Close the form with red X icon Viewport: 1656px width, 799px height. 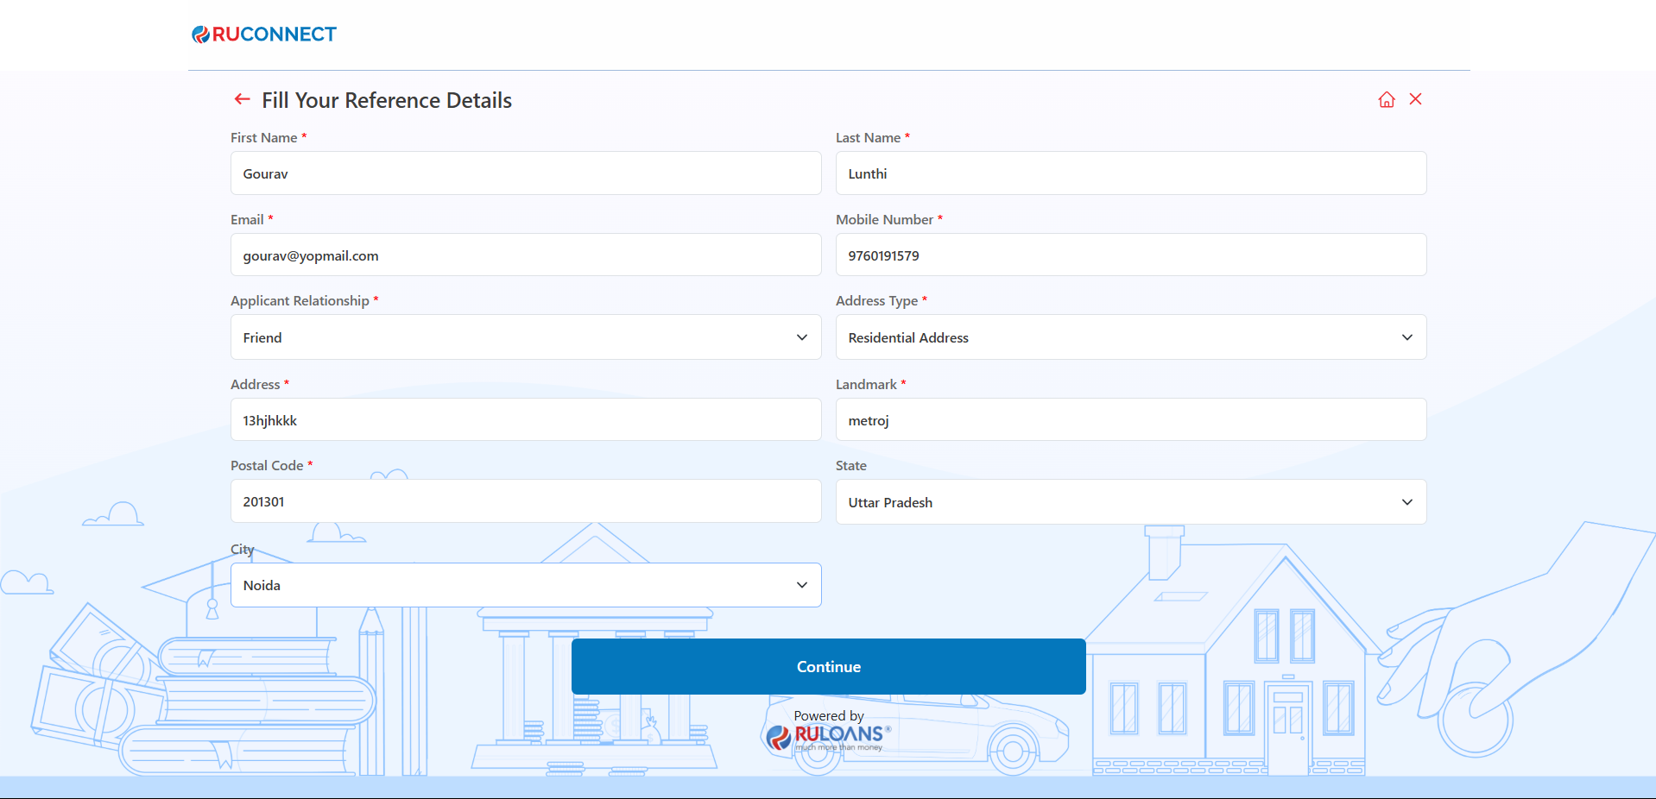tap(1415, 99)
